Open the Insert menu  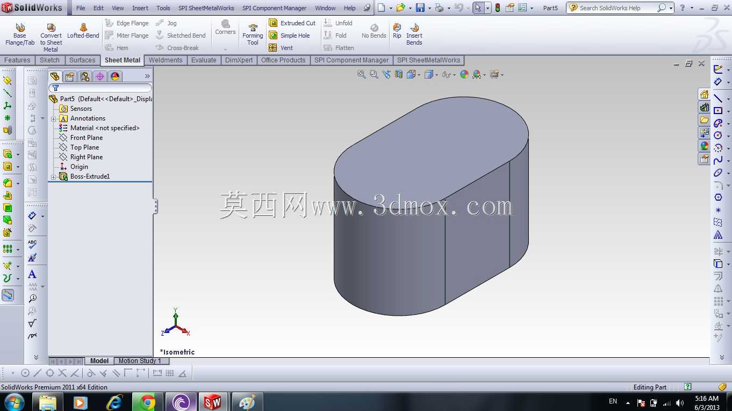140,8
